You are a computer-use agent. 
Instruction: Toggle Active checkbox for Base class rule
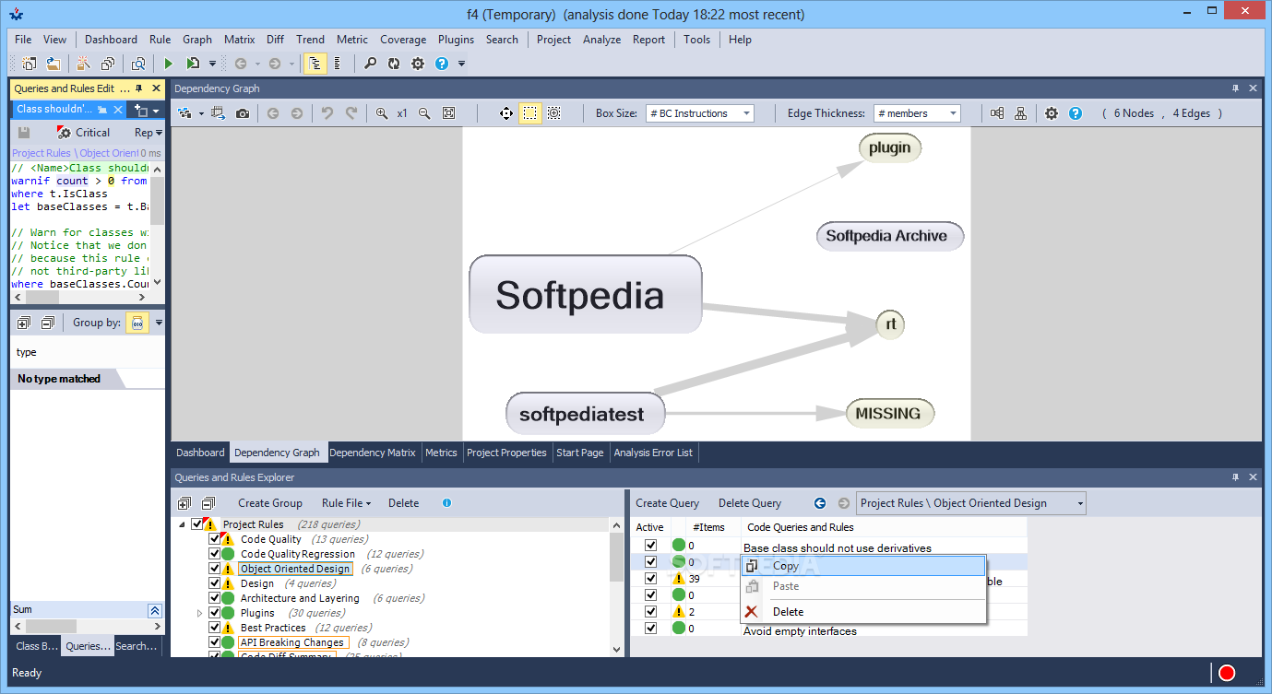coord(651,546)
